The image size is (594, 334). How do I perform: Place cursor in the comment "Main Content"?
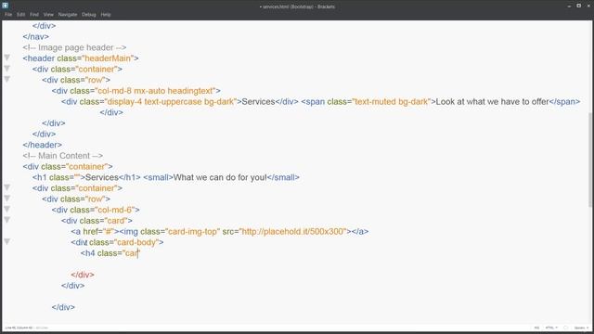coord(64,156)
